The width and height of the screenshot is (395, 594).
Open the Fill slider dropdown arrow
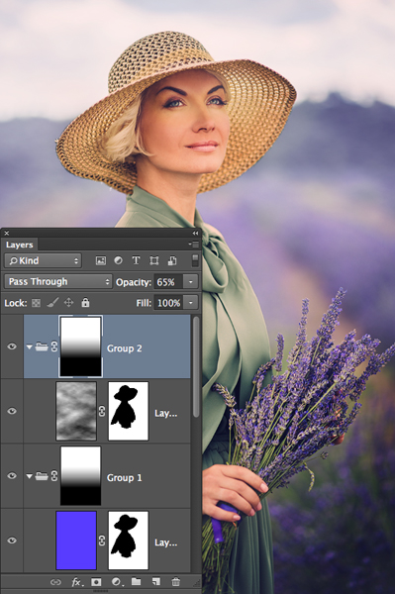[190, 303]
